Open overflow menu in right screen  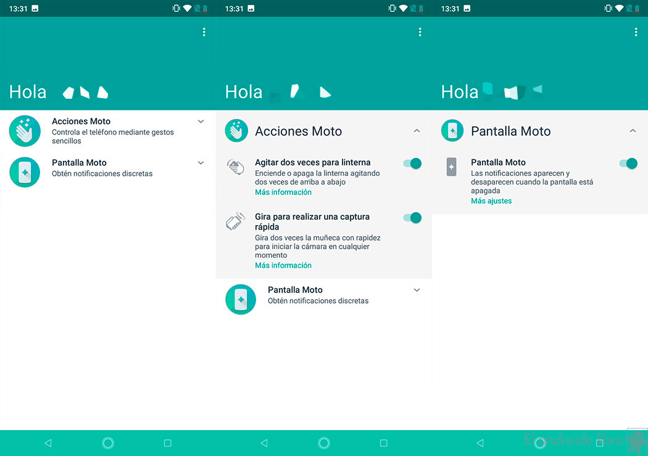point(636,32)
